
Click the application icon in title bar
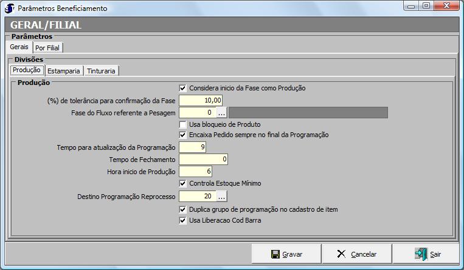[x=9, y=8]
